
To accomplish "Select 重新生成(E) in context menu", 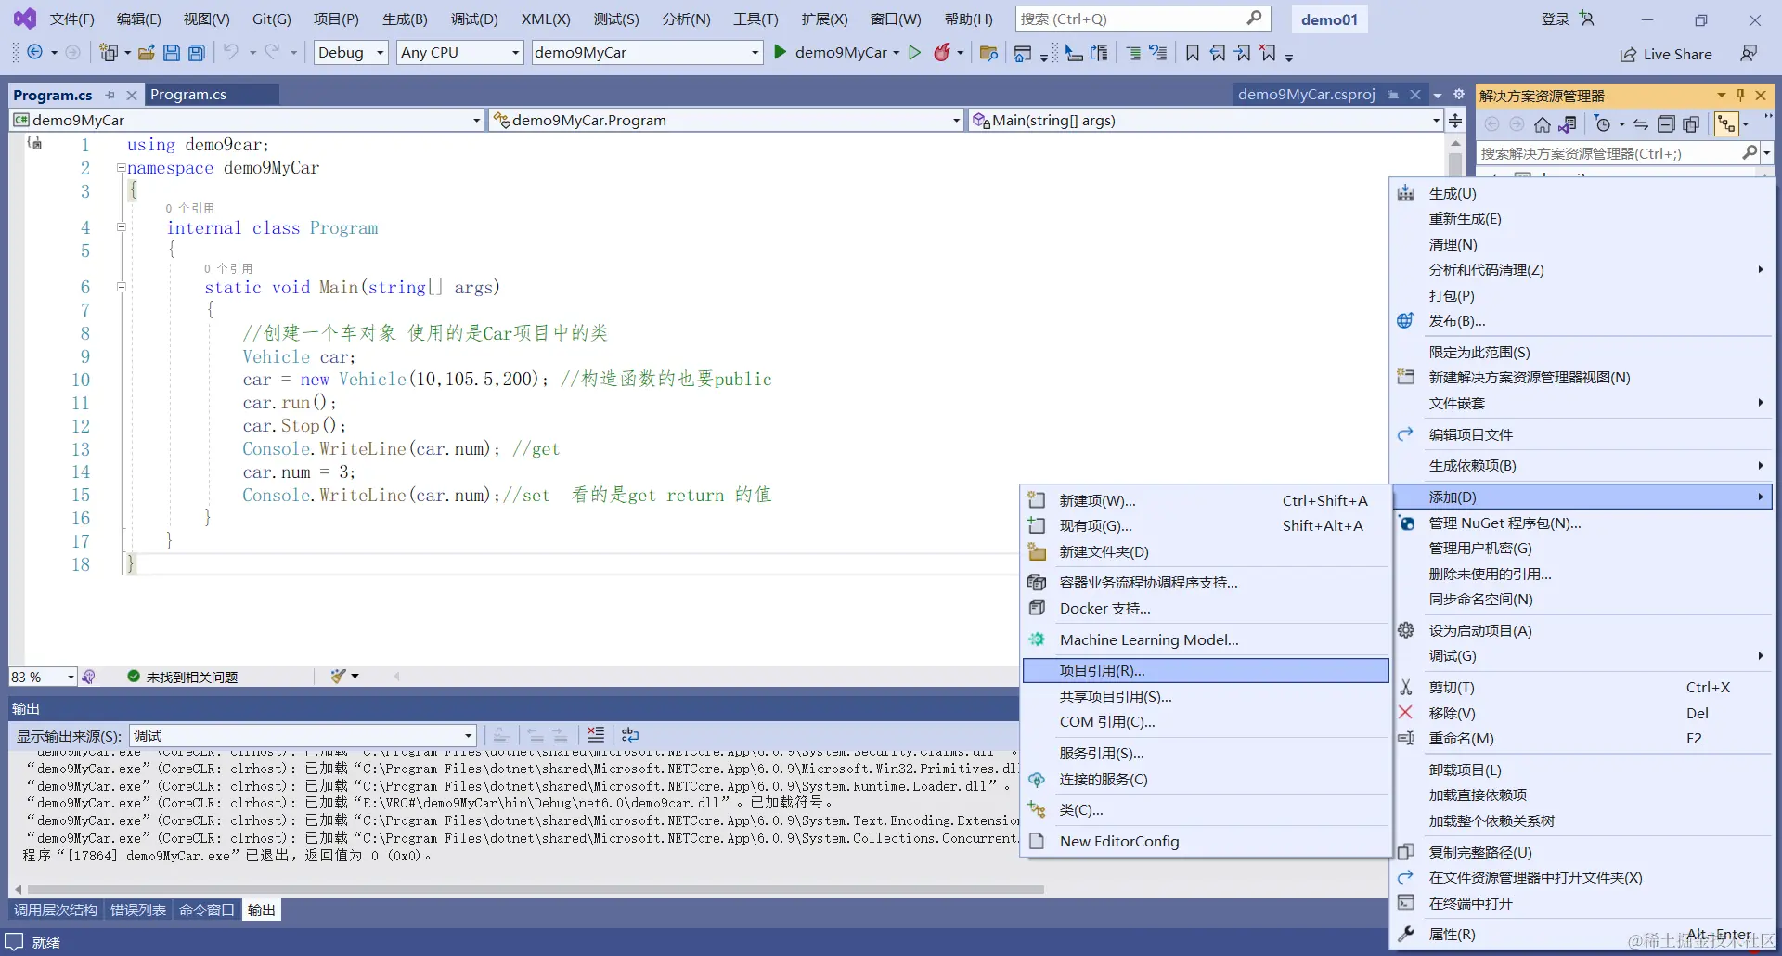I will 1583,219.
